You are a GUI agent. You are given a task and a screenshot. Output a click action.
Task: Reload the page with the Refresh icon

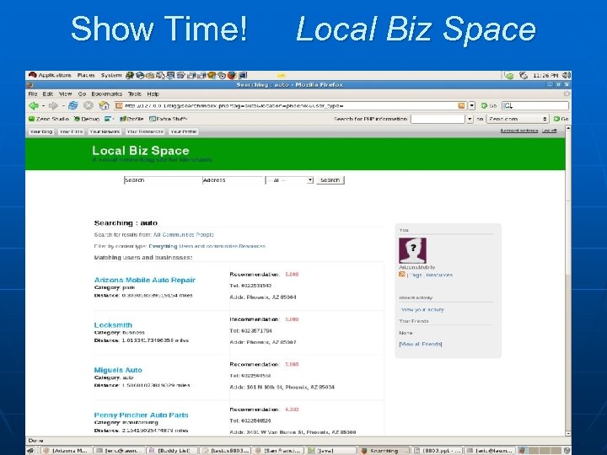point(73,105)
